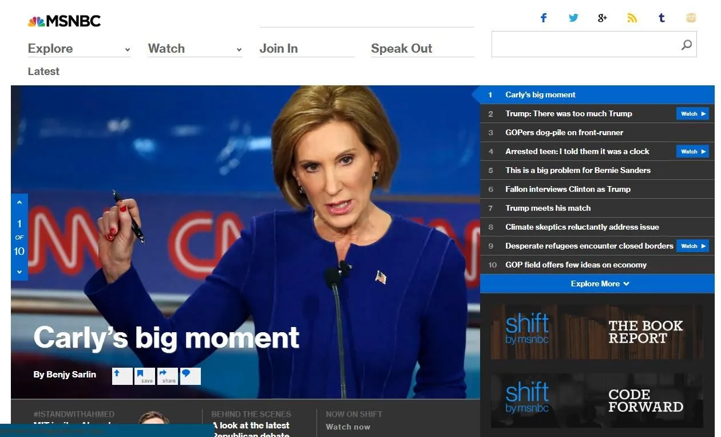This screenshot has width=721, height=437.
Task: Click the Instagram icon
Action: coord(691,18)
